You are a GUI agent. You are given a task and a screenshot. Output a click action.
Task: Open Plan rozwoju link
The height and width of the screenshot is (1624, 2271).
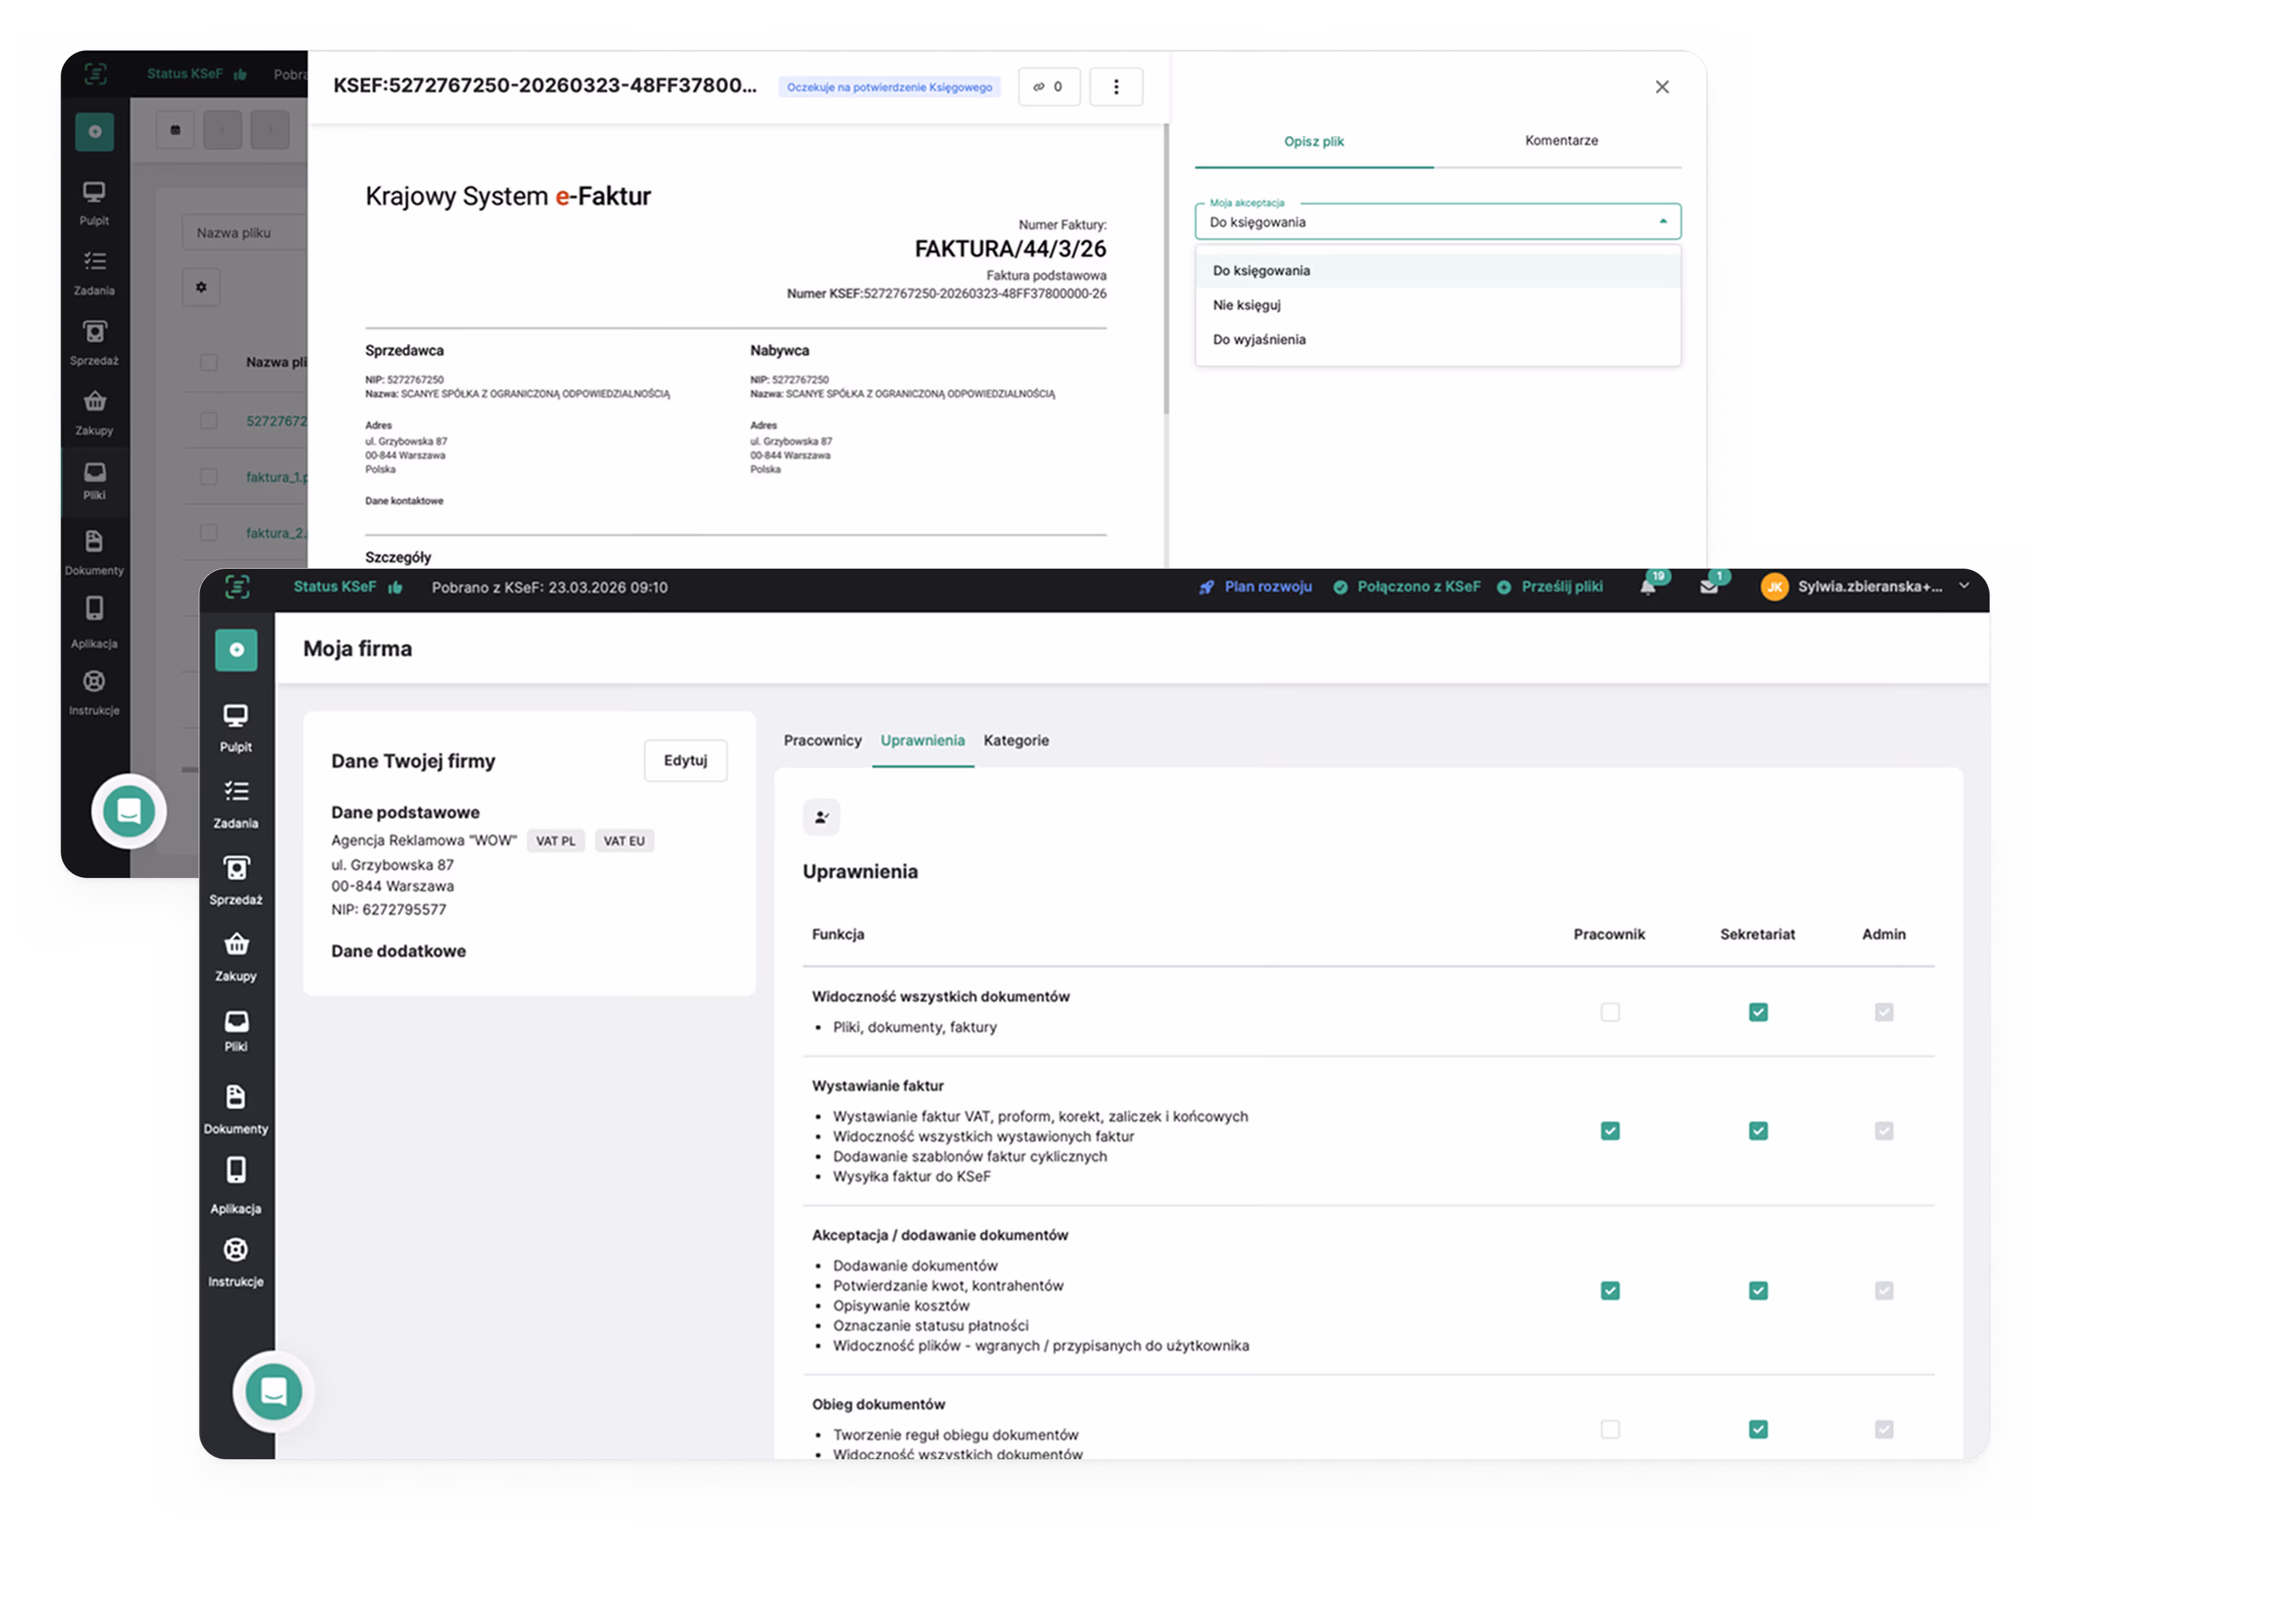point(1256,587)
